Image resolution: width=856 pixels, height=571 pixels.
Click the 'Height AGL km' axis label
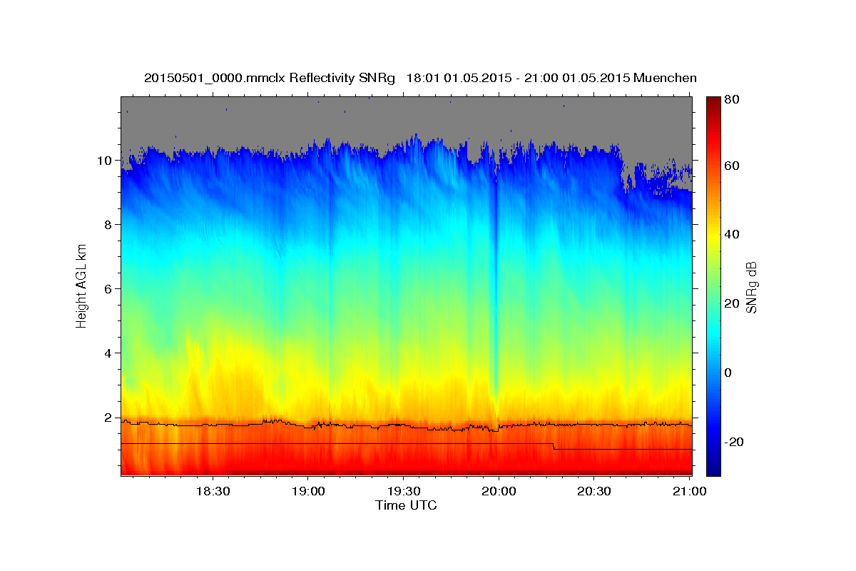(82, 287)
